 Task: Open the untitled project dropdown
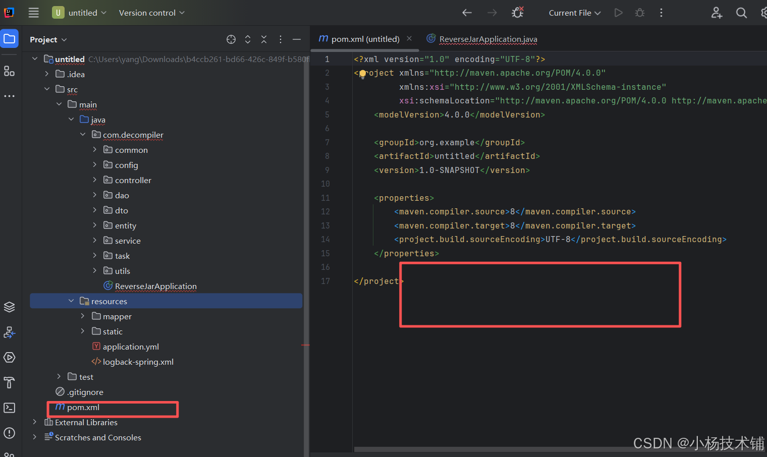coord(80,13)
